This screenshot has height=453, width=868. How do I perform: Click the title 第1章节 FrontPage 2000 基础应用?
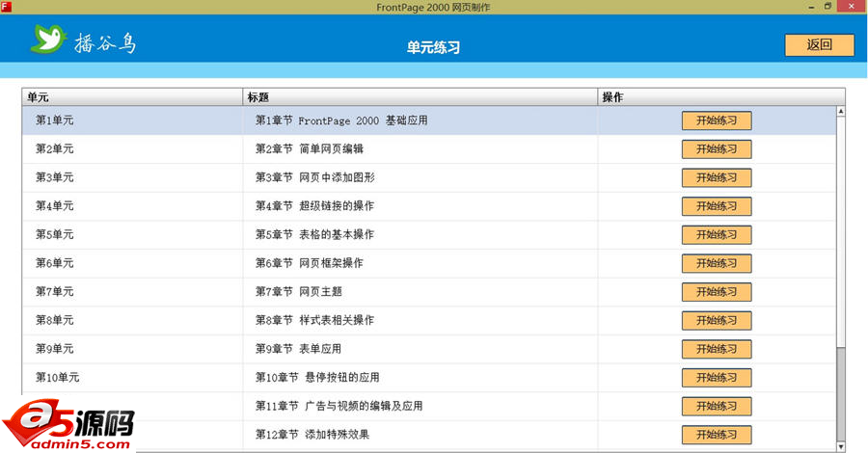pyautogui.click(x=341, y=120)
